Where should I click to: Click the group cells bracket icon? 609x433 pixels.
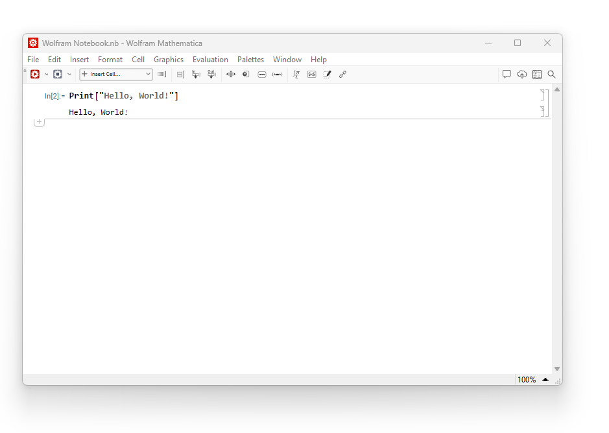coord(180,75)
